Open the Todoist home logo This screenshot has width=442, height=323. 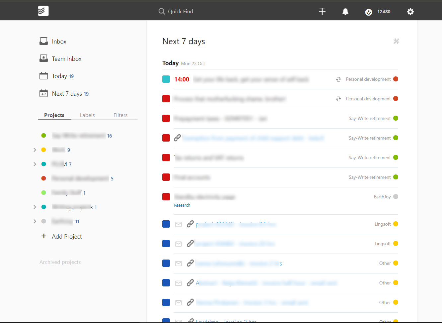[43, 11]
